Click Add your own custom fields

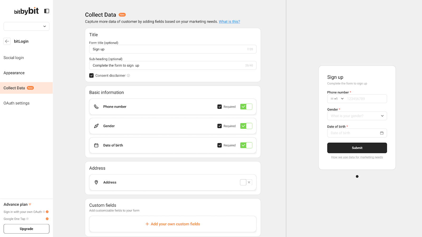coord(173,224)
